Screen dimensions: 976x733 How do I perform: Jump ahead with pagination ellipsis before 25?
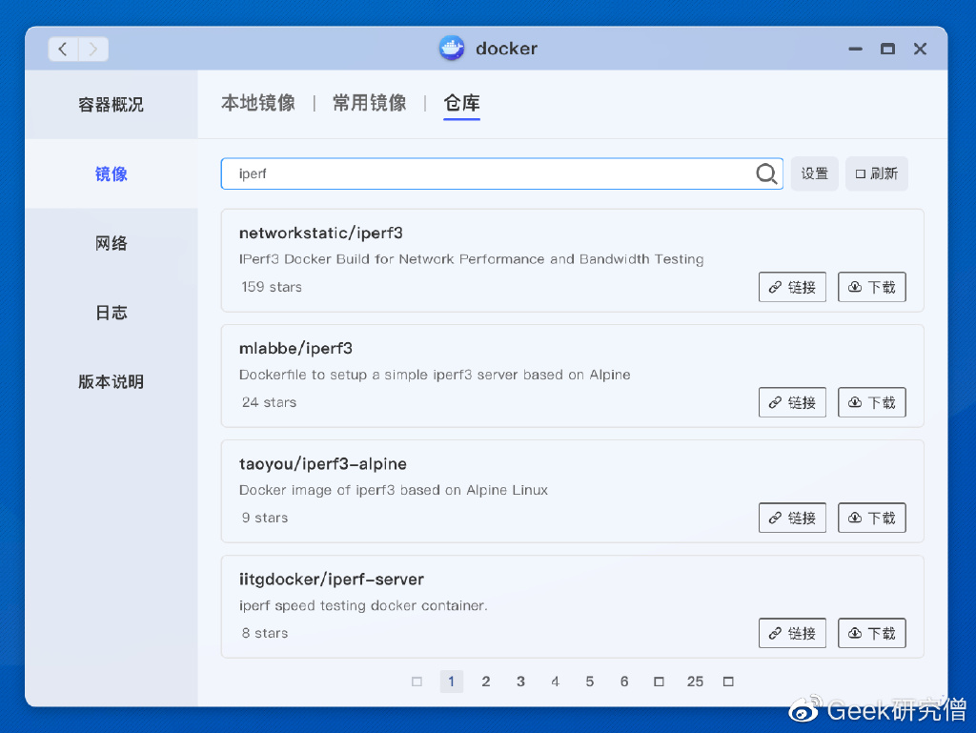click(x=660, y=682)
